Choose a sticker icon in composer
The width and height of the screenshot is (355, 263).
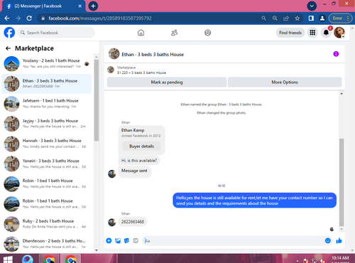tap(126, 241)
